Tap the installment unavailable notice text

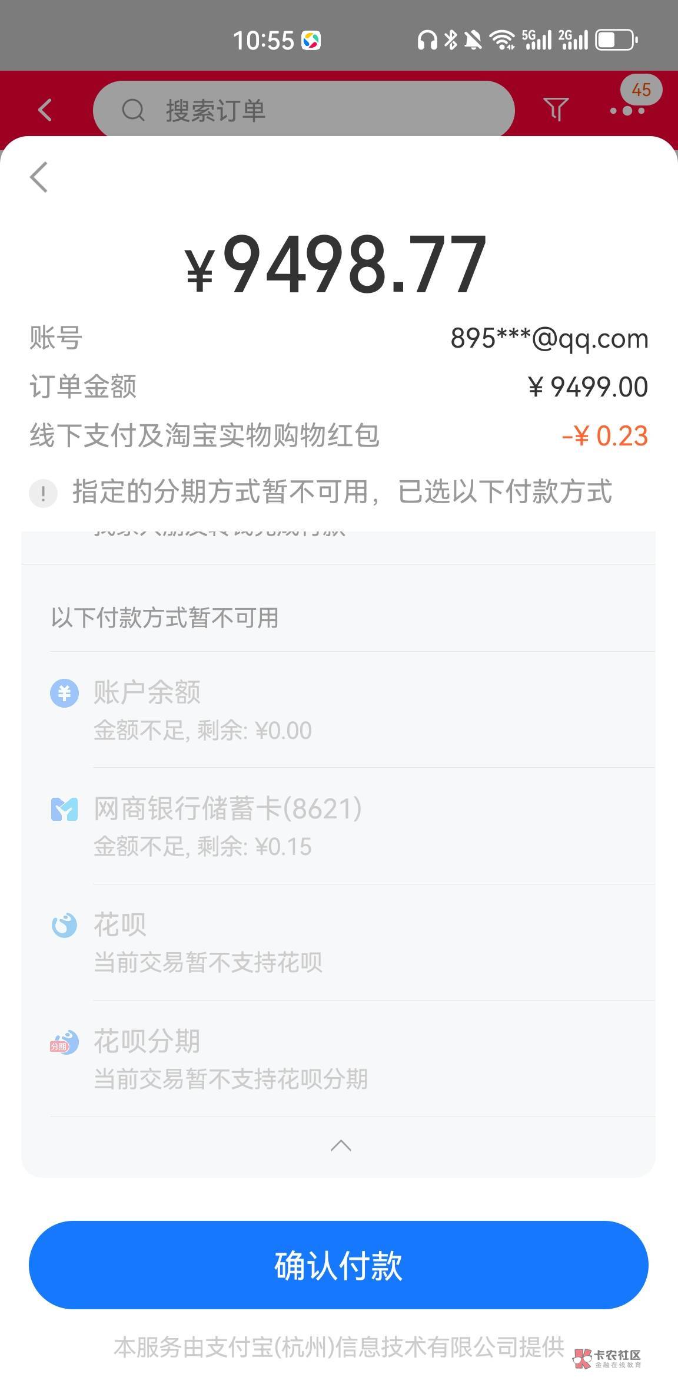(x=341, y=492)
